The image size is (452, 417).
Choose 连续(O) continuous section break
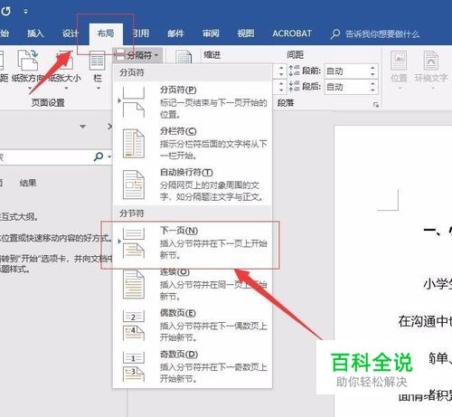point(193,284)
